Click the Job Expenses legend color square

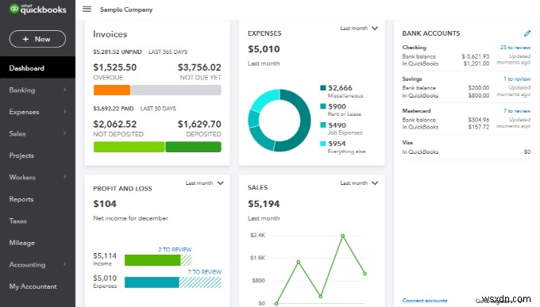(x=323, y=125)
